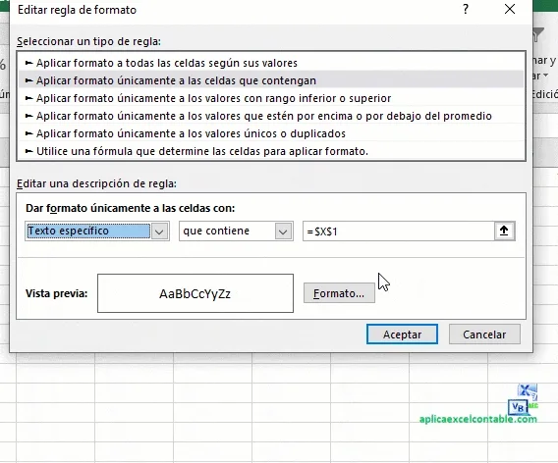The width and height of the screenshot is (558, 463).
Task: Select rule valores únicos o duplicados
Action: (271, 133)
